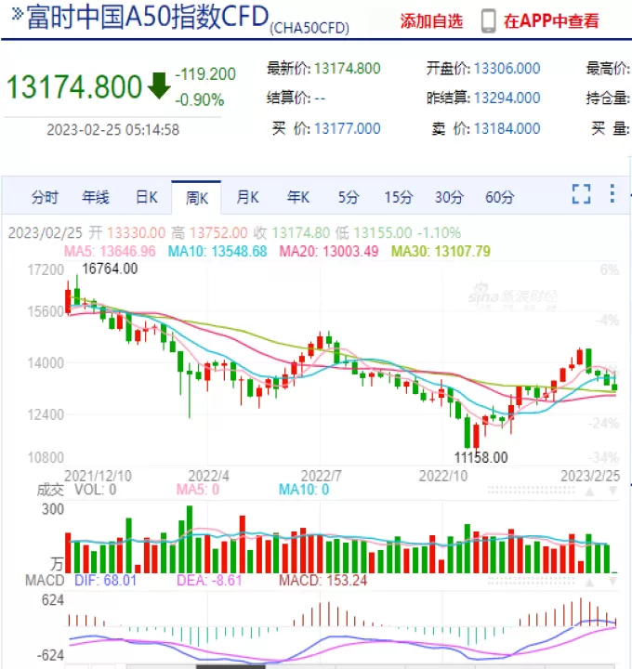This screenshot has width=632, height=669.
Task: Click the 在APP中查看 link
Action: (x=551, y=20)
